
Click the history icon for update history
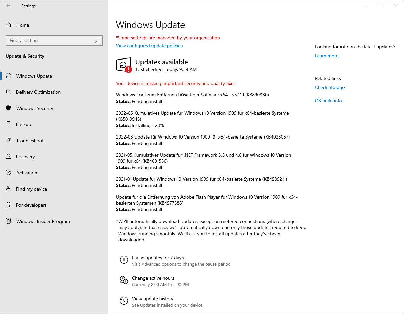coord(124,301)
